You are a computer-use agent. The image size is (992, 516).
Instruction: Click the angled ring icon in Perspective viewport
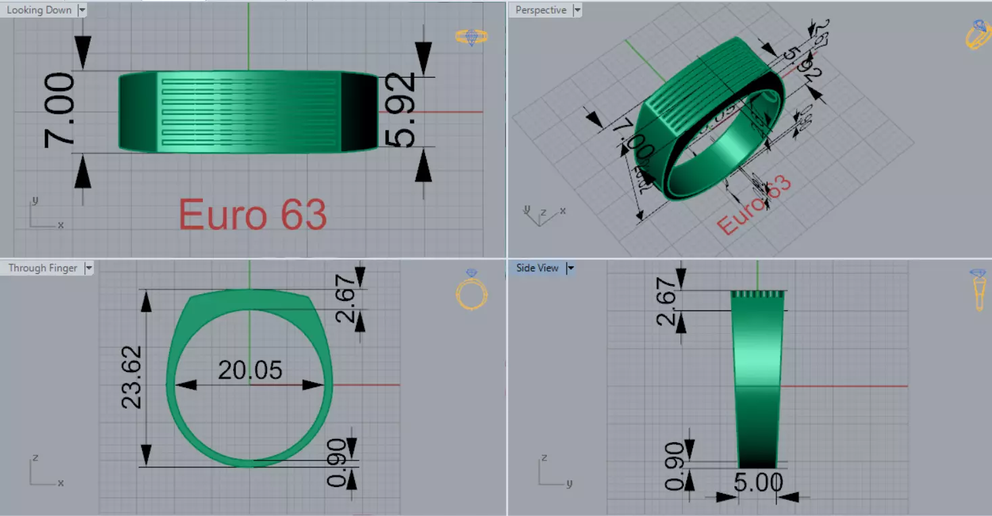[x=978, y=34]
